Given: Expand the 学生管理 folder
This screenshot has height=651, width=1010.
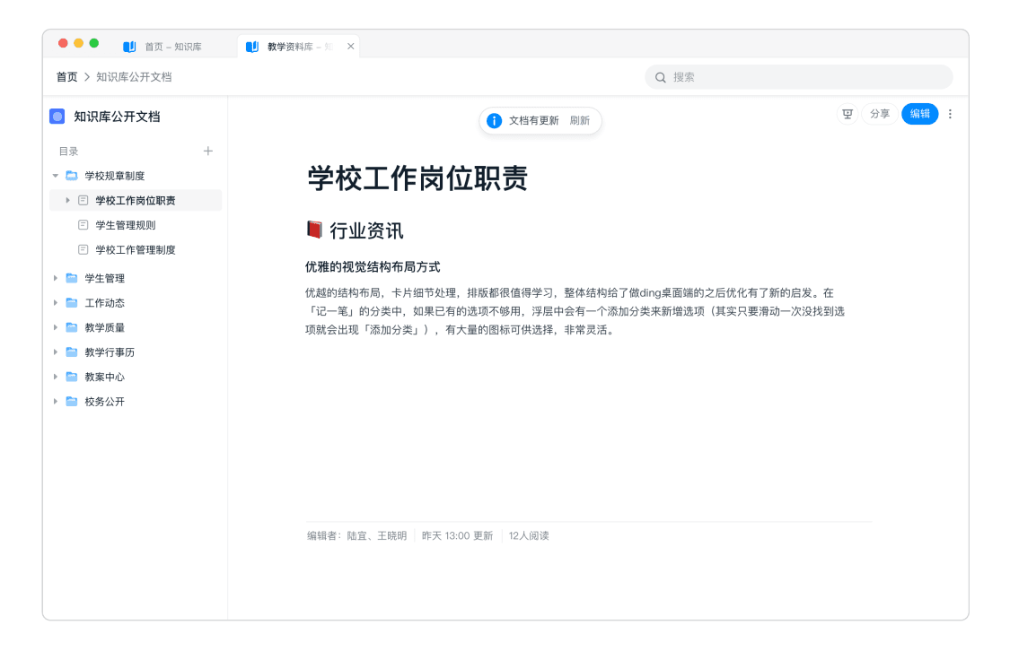Looking at the screenshot, I should pyautogui.click(x=56, y=278).
